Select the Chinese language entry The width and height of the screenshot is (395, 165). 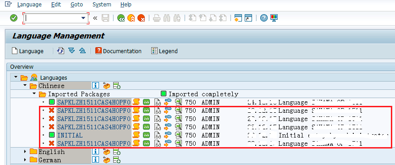(51, 86)
